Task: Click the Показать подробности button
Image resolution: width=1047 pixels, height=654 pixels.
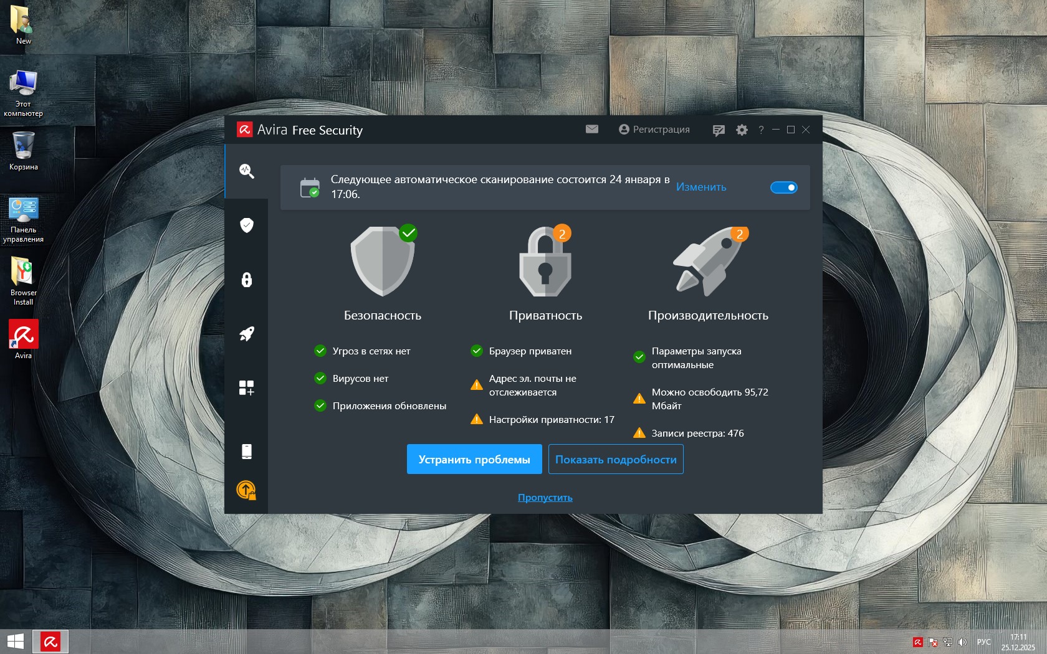Action: click(x=616, y=459)
